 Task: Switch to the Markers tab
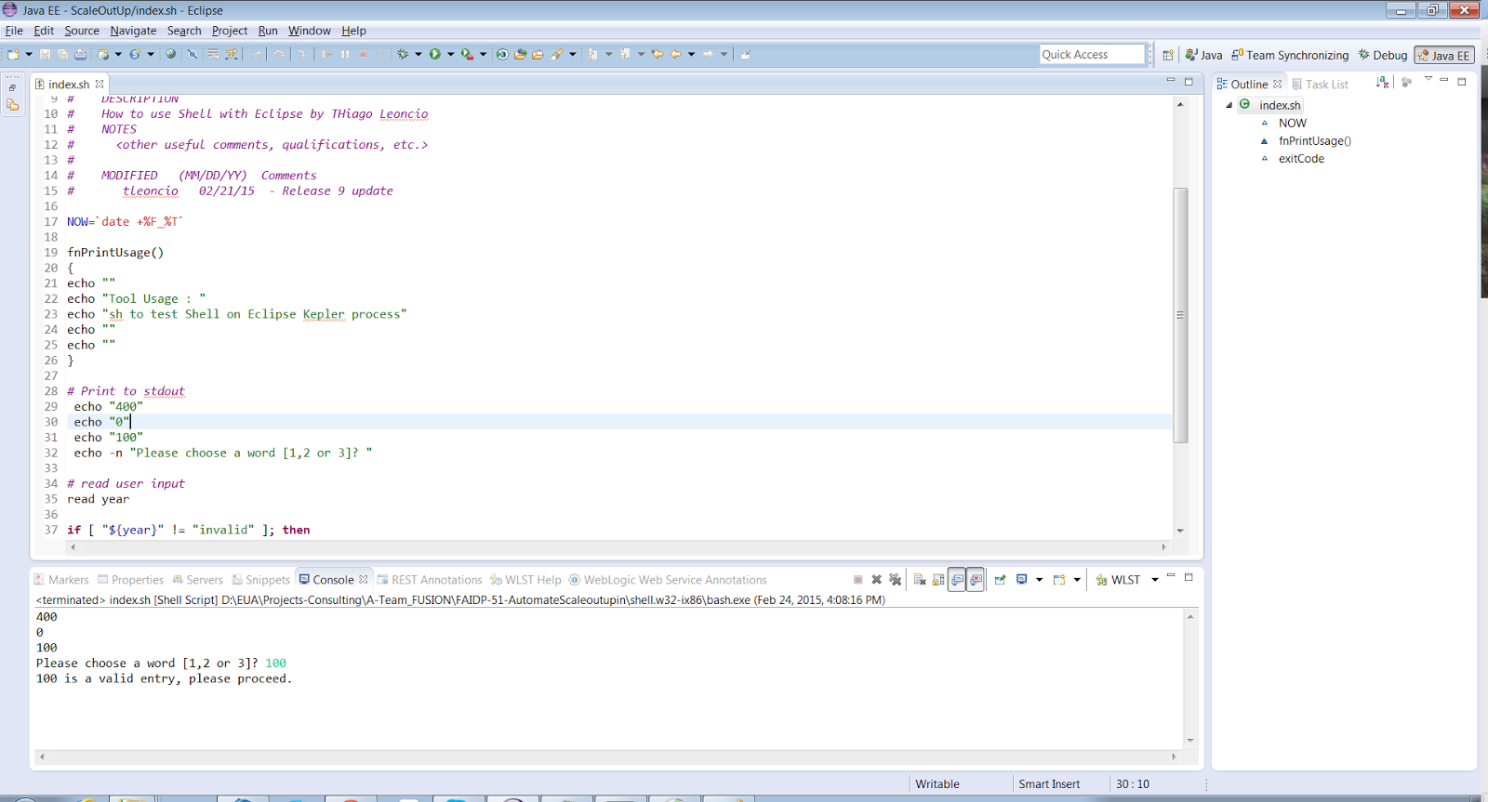[61, 579]
